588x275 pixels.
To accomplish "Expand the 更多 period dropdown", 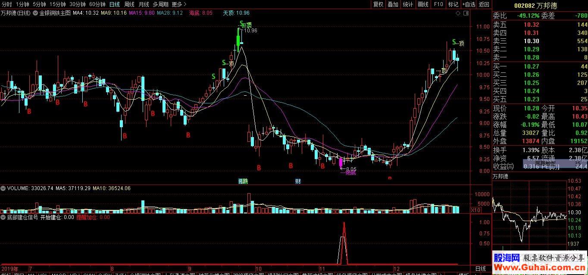I will (x=179, y=4).
